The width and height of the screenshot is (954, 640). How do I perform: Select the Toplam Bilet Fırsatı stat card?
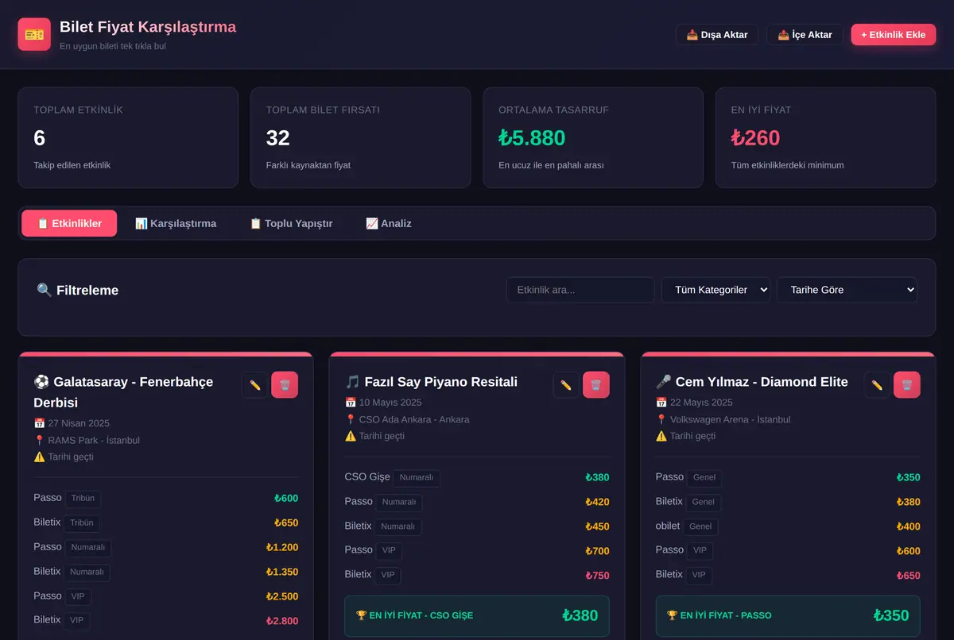pos(361,137)
